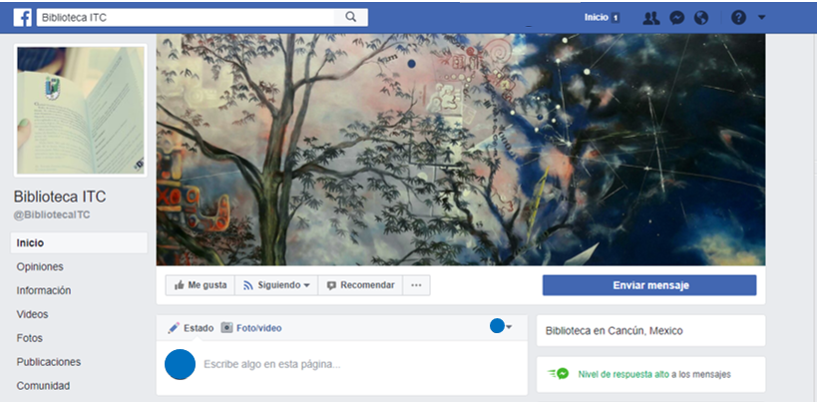This screenshot has width=818, height=403.
Task: Click the Recomendar button
Action: click(360, 285)
